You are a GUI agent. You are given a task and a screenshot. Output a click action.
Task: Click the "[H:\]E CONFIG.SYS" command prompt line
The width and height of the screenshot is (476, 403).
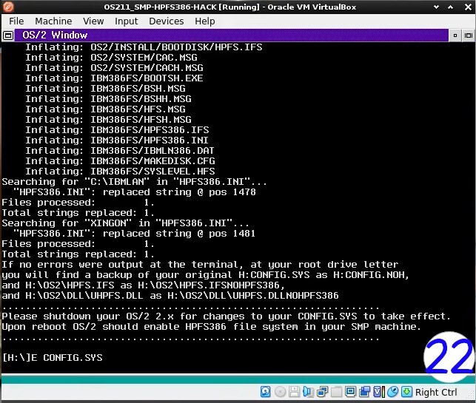pyautogui.click(x=53, y=357)
